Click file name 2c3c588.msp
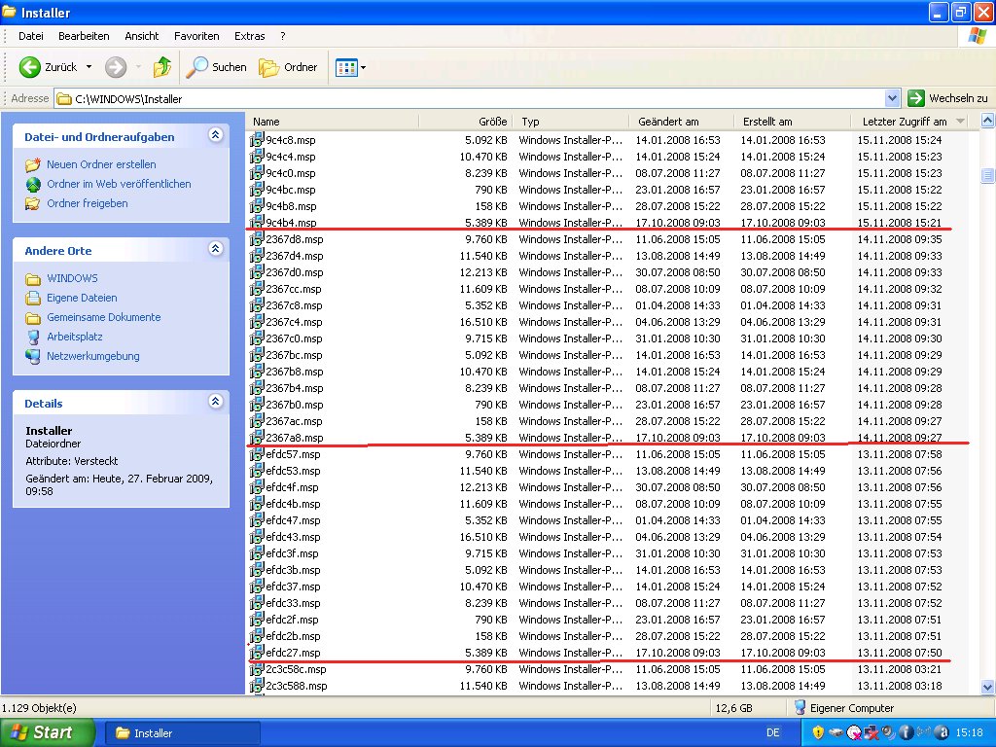This screenshot has width=996, height=747. (x=297, y=686)
